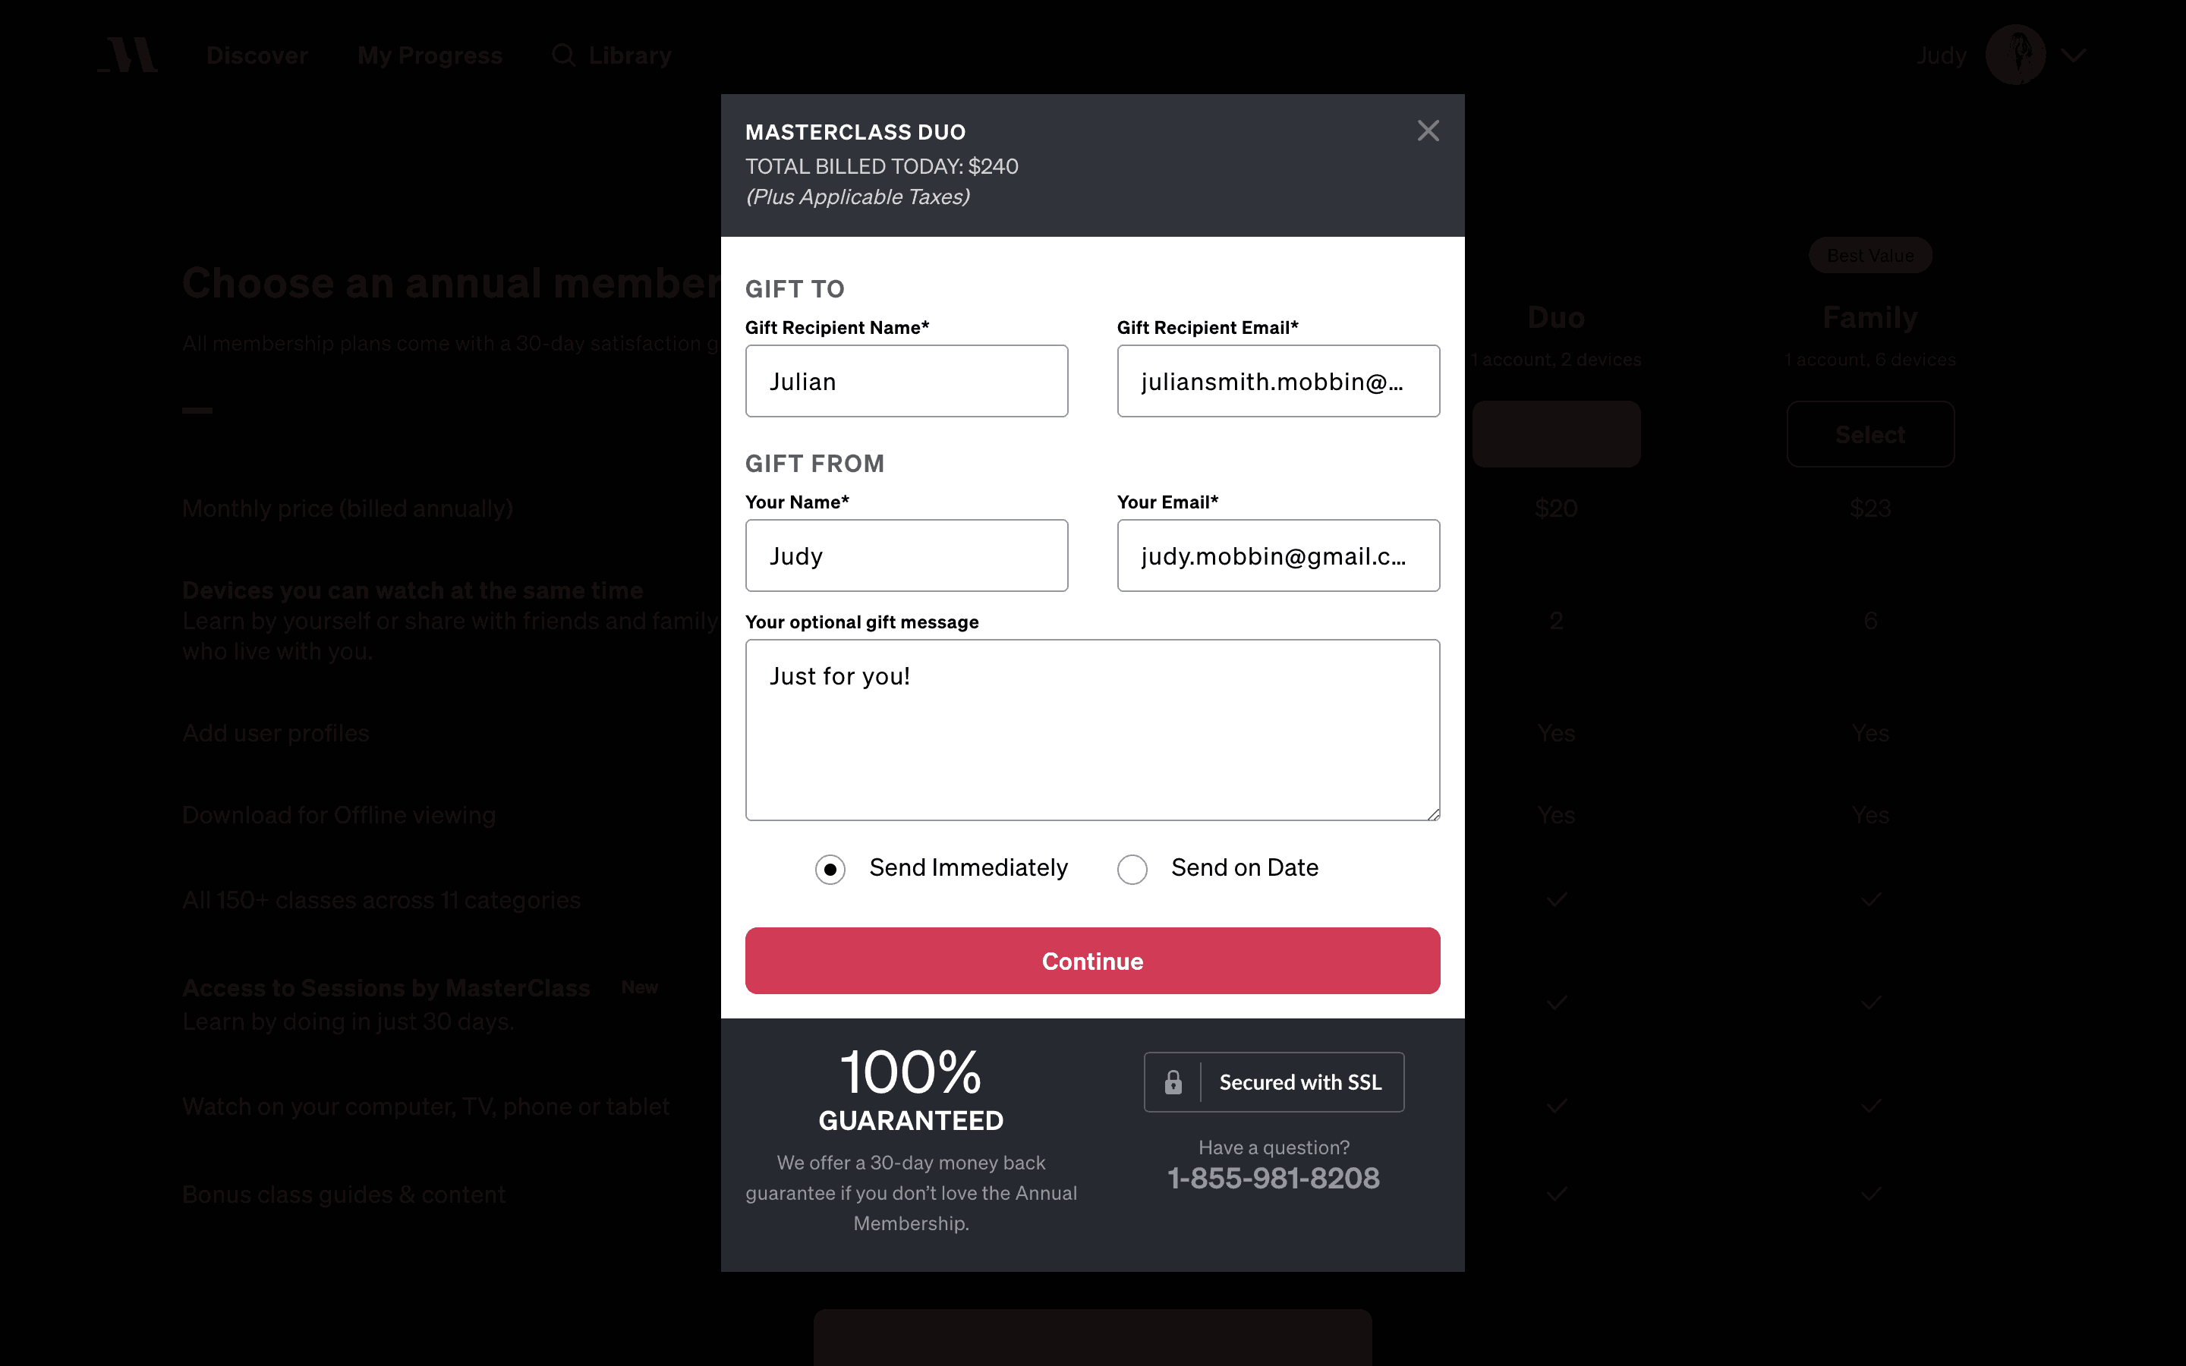The height and width of the screenshot is (1366, 2186).
Task: Click the MasterClass logo icon
Action: (128, 55)
